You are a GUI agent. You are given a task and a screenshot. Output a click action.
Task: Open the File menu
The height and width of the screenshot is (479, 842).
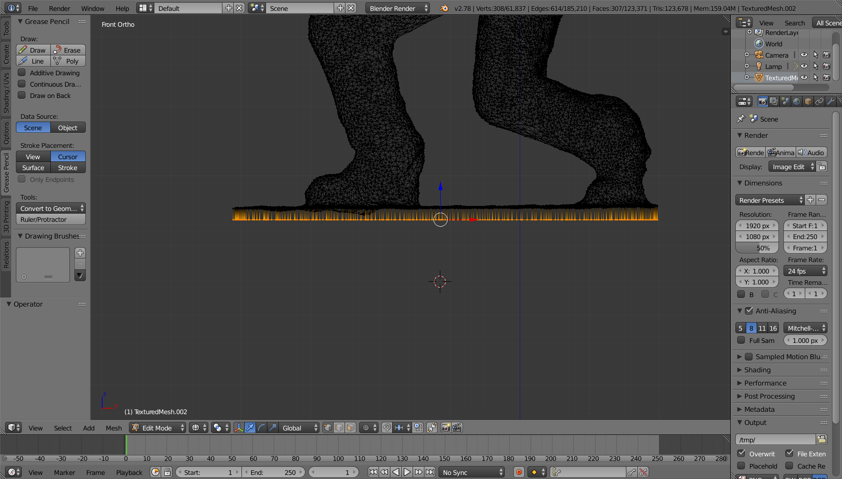click(33, 8)
